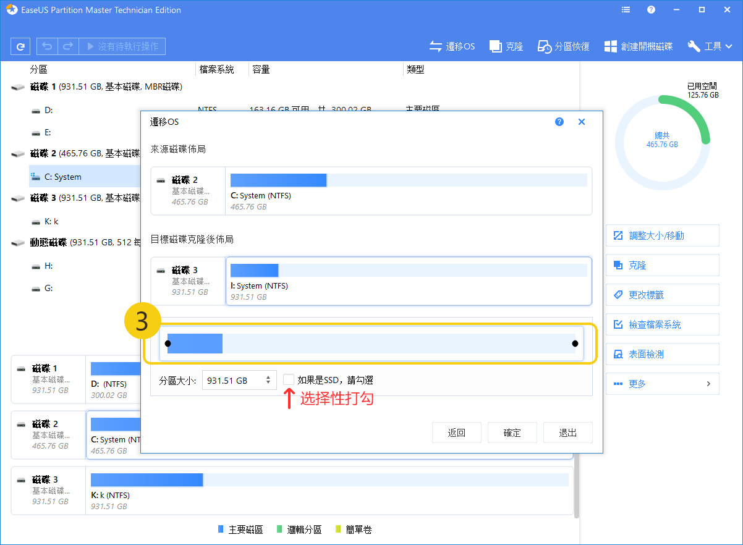Open the 克隆 tool in top toolbar
Screen dimensions: 743x545
[x=506, y=46]
